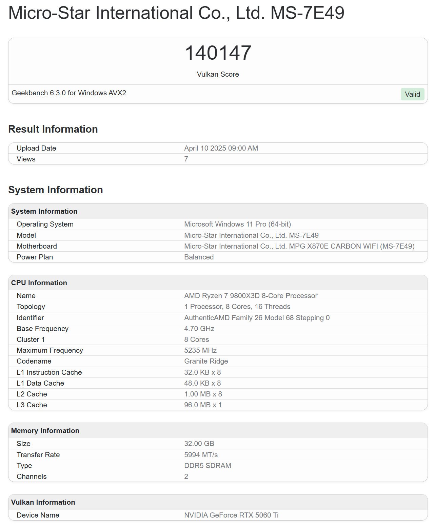Screen dimensions: 434x525
Task: Expand the CPU Information panel header
Action: [x=39, y=283]
